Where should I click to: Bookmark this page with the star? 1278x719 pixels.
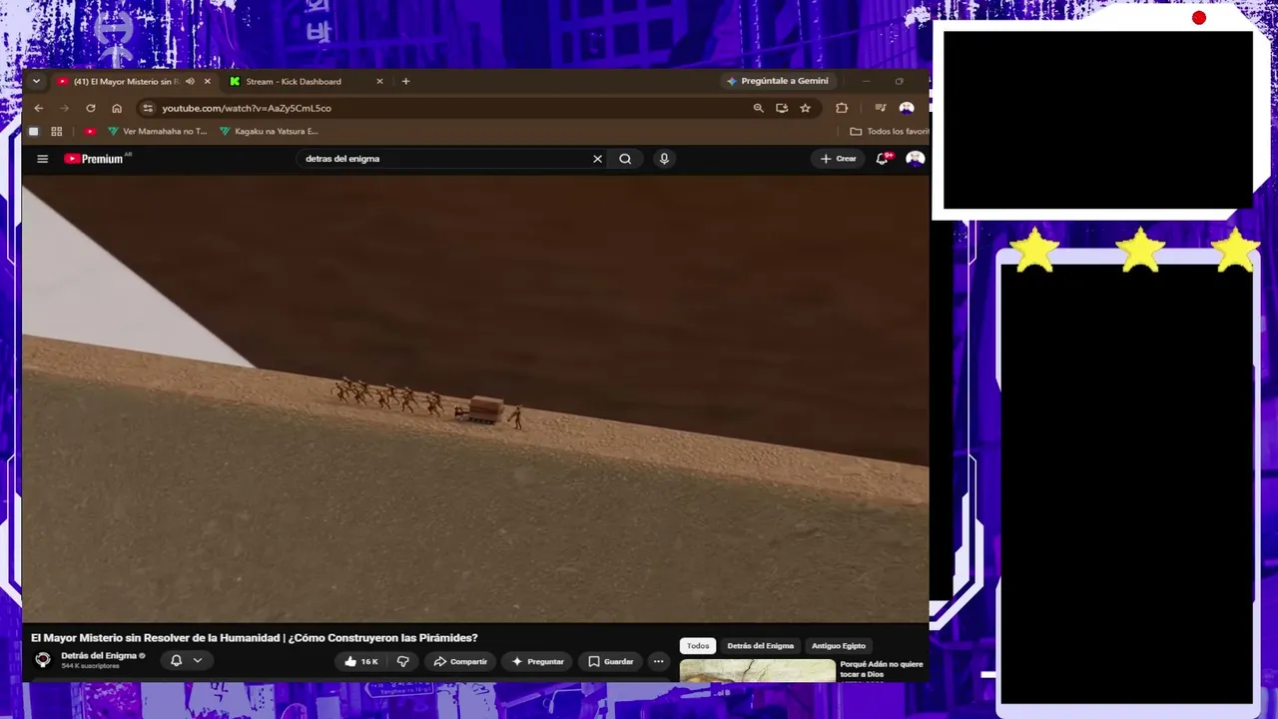[x=805, y=108]
